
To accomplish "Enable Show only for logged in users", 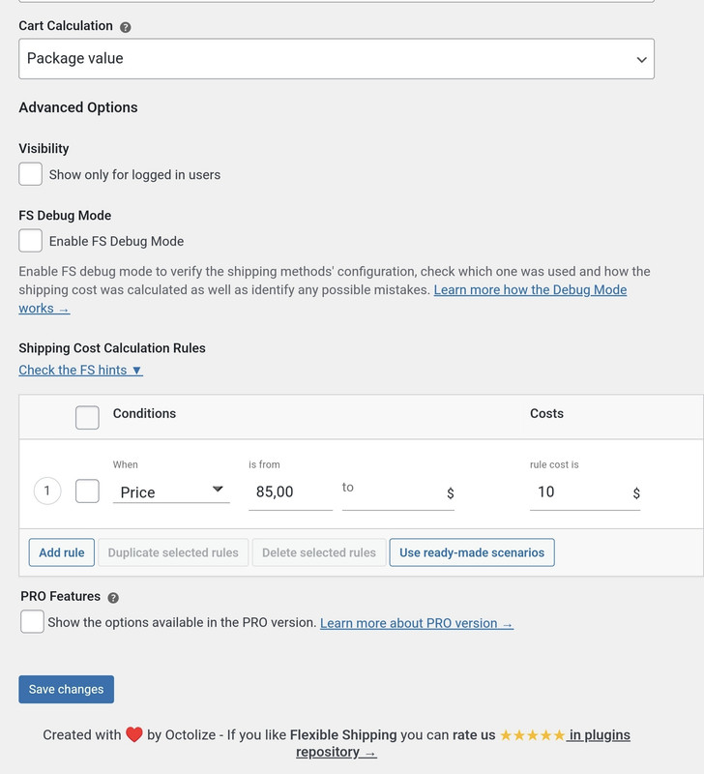I will pyautogui.click(x=31, y=174).
